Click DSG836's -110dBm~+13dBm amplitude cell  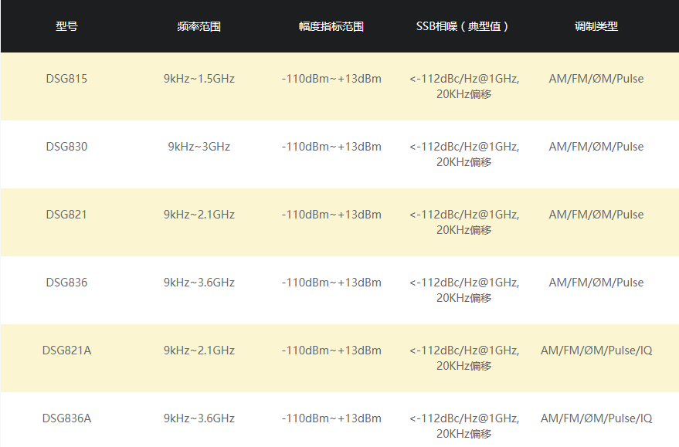tap(331, 283)
